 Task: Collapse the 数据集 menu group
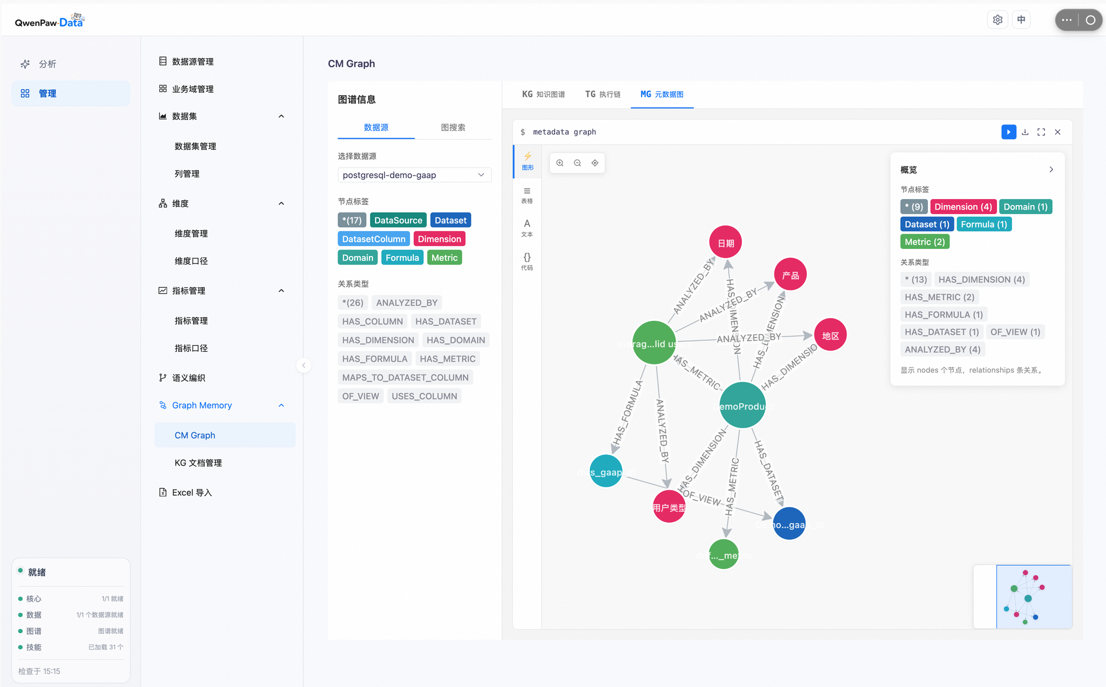(281, 116)
